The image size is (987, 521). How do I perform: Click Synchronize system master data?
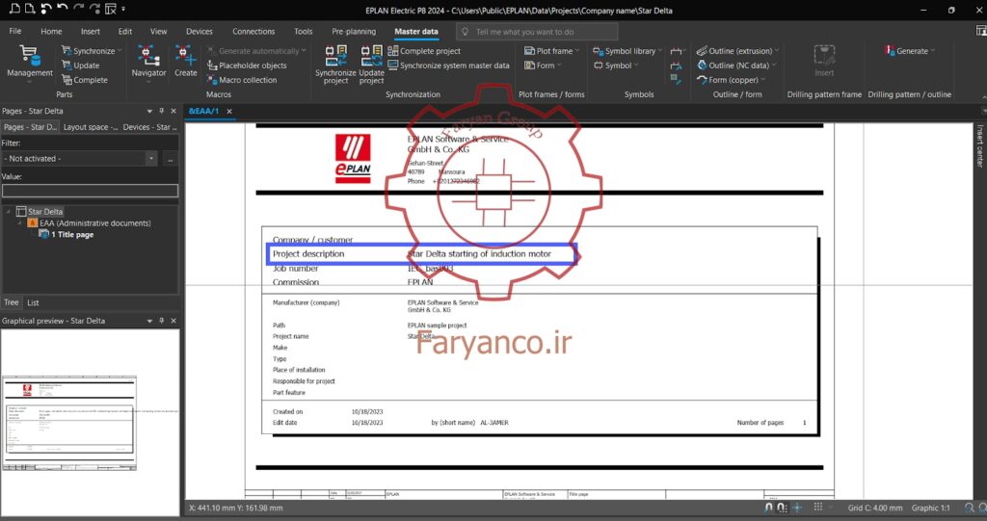point(448,65)
